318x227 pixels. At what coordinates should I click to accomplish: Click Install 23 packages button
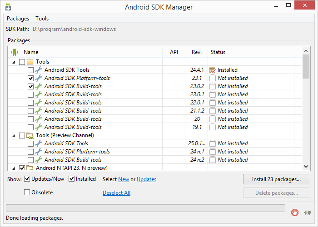click(x=276, y=179)
